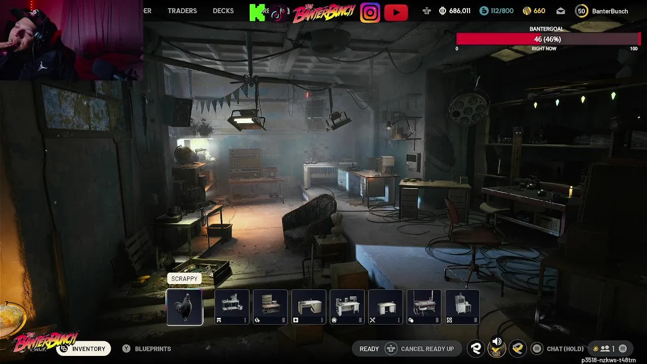Click the Chat (Hold) label

[565, 349]
